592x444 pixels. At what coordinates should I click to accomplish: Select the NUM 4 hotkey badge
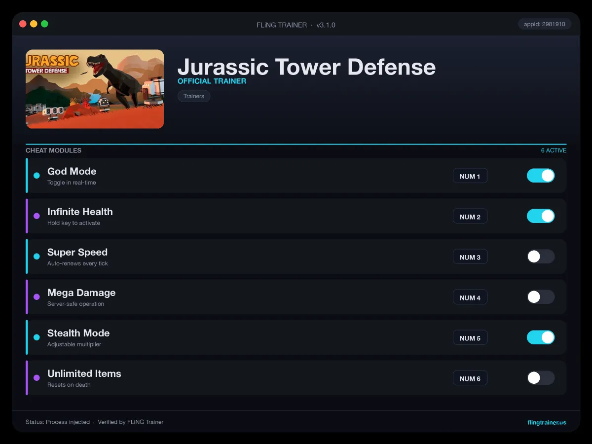coord(470,297)
